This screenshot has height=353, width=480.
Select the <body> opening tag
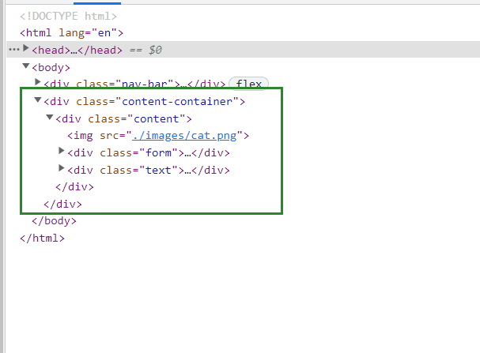point(51,68)
